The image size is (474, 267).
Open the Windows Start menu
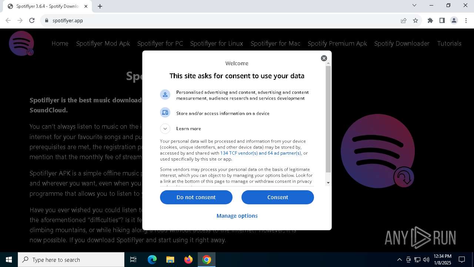(9, 260)
